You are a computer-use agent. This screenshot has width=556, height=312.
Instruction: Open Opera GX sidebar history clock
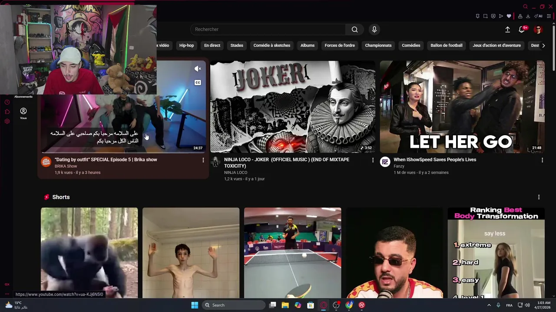pyautogui.click(x=7, y=102)
